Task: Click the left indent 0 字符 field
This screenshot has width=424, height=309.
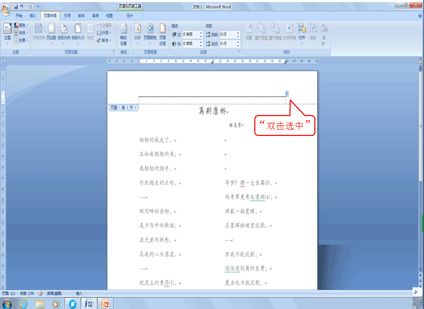Action: [x=191, y=35]
